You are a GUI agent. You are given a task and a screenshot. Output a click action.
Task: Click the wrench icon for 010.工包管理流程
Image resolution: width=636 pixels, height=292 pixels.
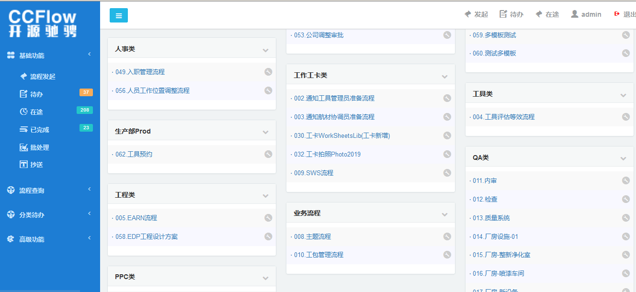coord(447,255)
